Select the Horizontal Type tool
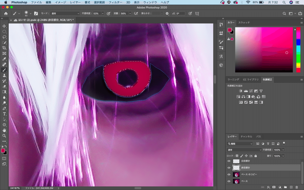The width and height of the screenshot is (304, 190). 4,114
